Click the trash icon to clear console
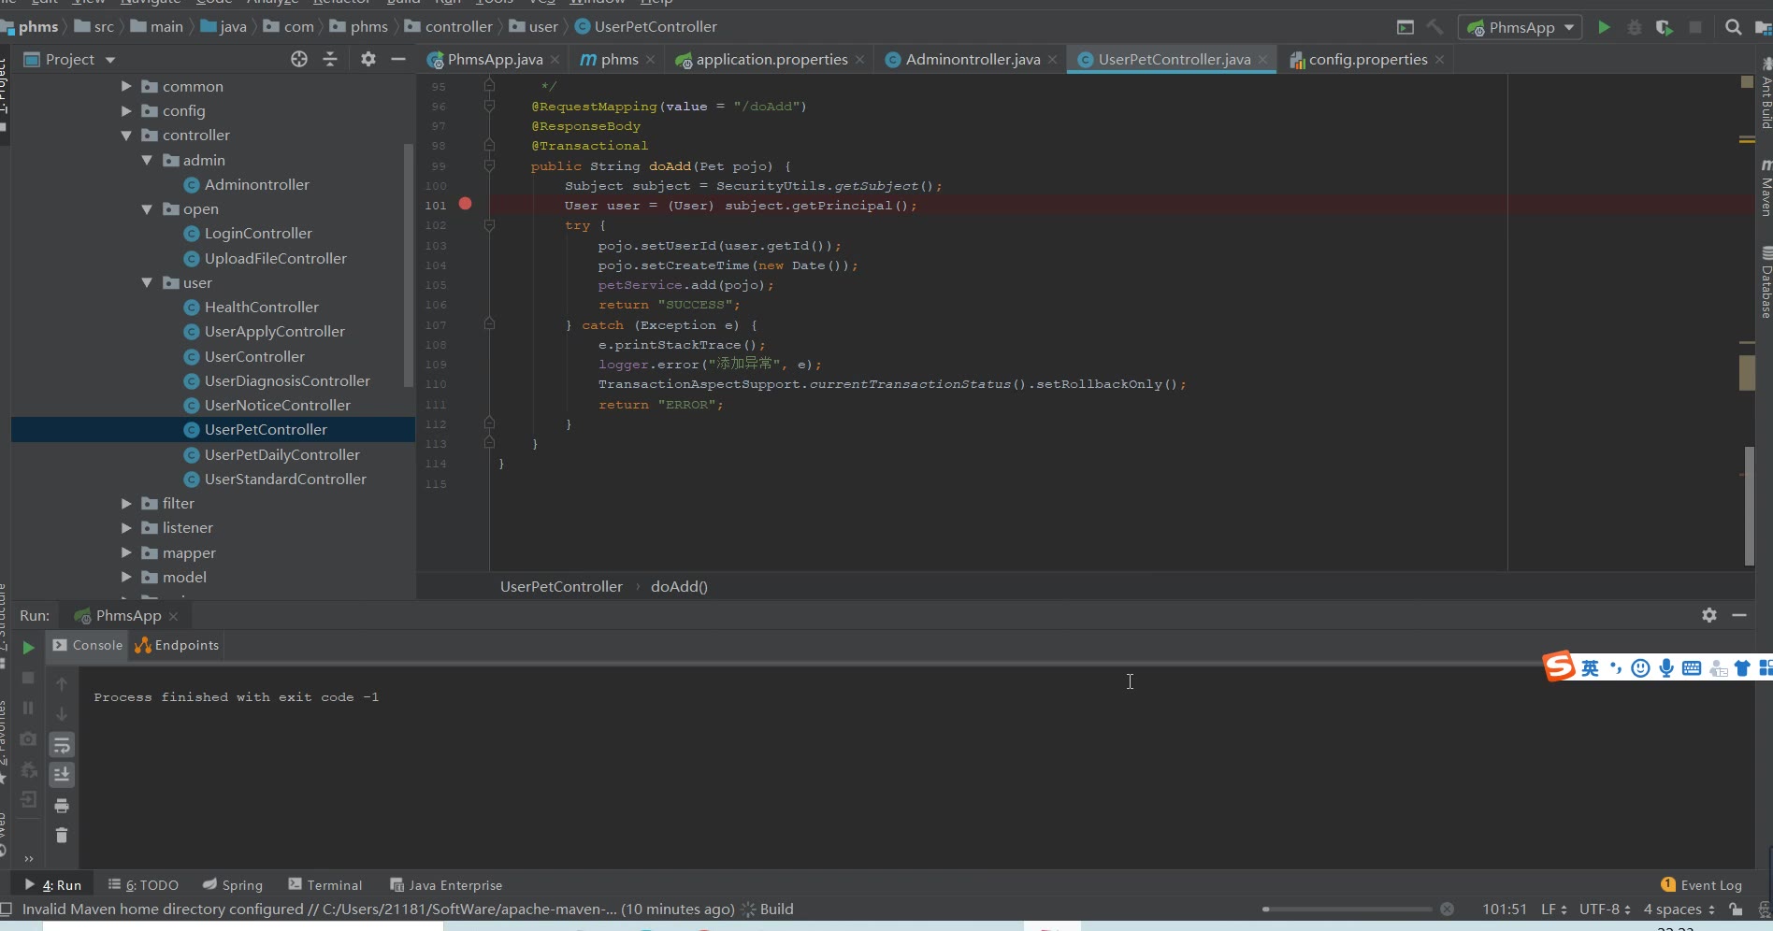This screenshot has width=1773, height=931. click(62, 836)
